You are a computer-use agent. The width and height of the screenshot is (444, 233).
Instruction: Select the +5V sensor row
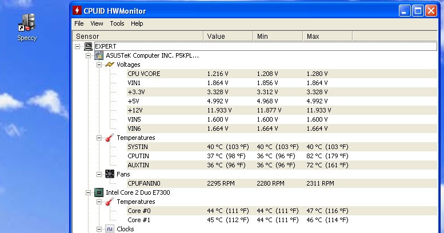282,101
